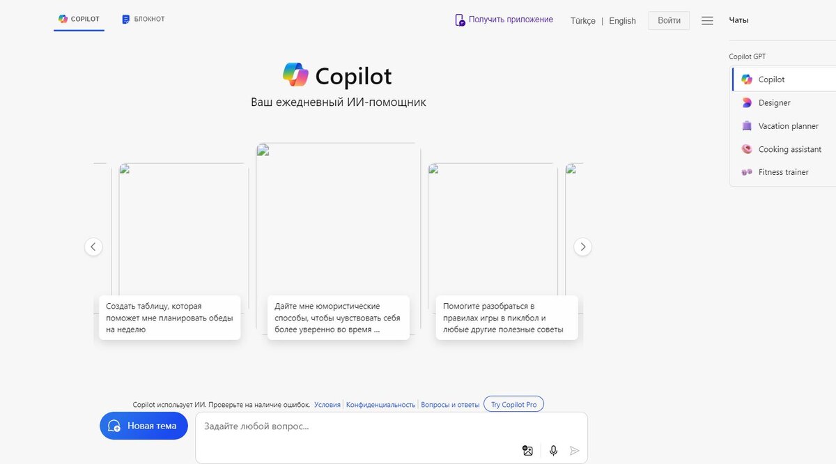Show next suggestions with the right carousel arrow
The image size is (836, 464).
(582, 247)
